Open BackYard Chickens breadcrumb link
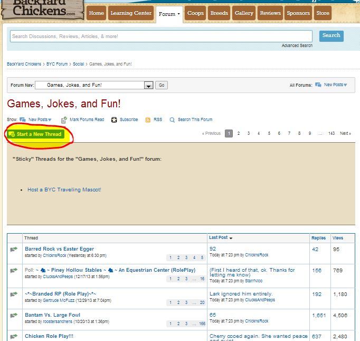 [24, 64]
